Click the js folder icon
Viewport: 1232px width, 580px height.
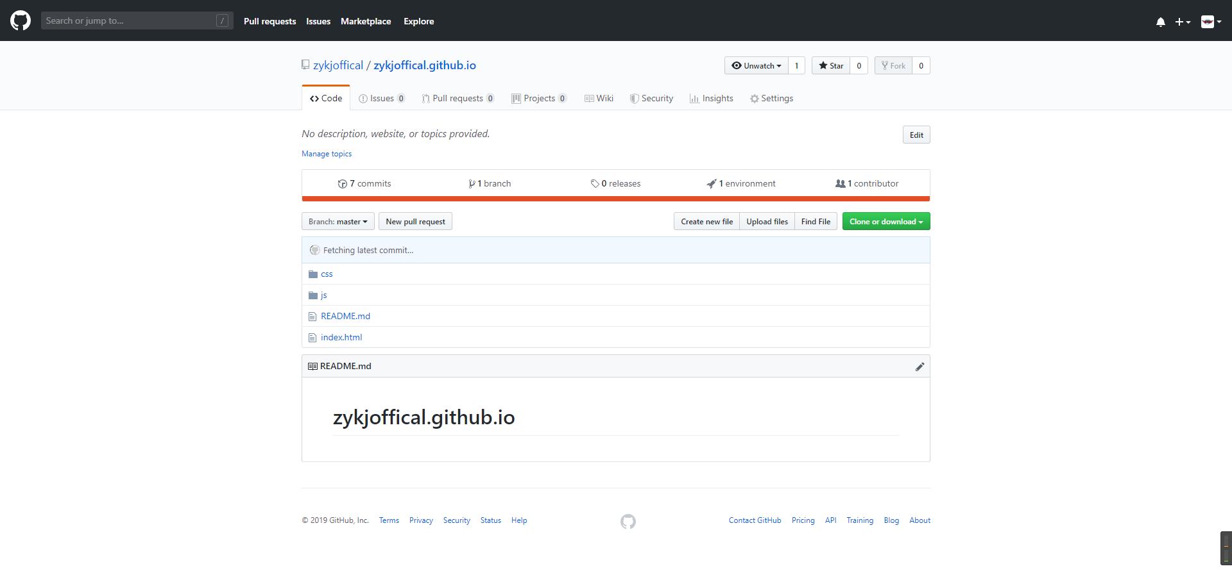(313, 295)
